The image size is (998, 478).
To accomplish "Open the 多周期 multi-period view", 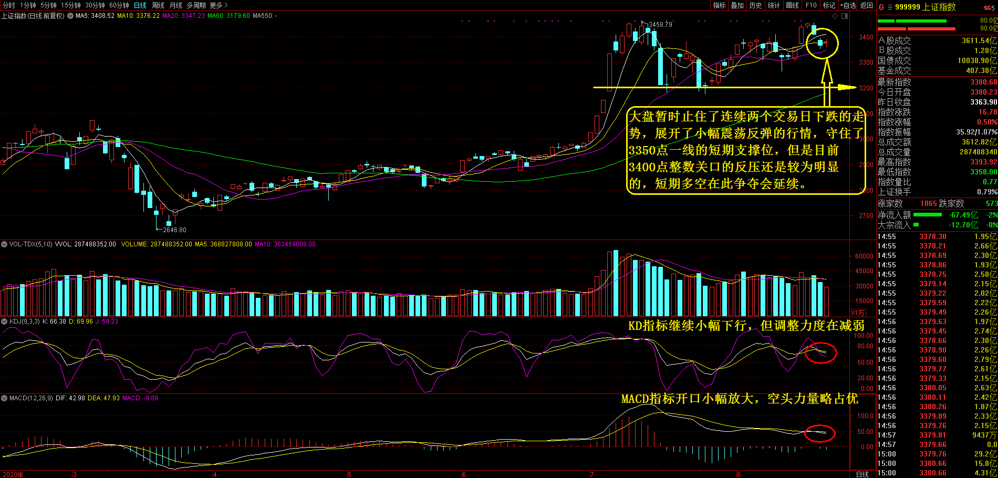I will (x=196, y=5).
